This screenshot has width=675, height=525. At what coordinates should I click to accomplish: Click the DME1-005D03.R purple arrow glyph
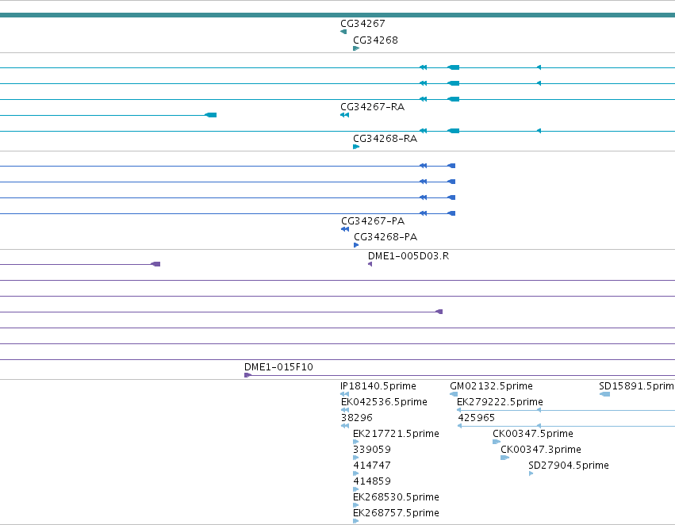coord(370,264)
